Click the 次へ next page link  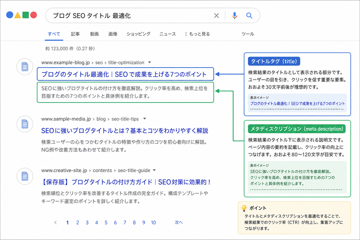(x=179, y=222)
